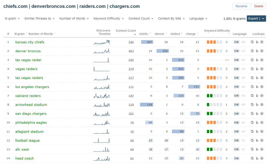This screenshot has width=269, height=164.
Task: Open context count 546 link
Action: tap(131, 42)
